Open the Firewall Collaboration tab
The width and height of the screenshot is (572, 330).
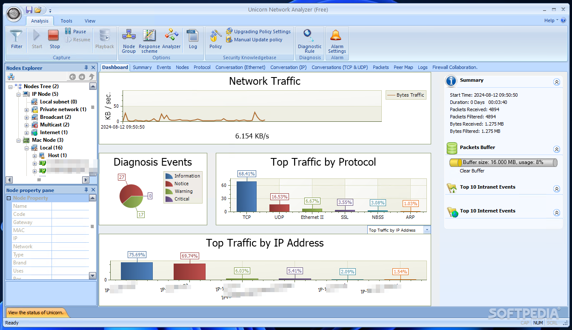(x=455, y=67)
